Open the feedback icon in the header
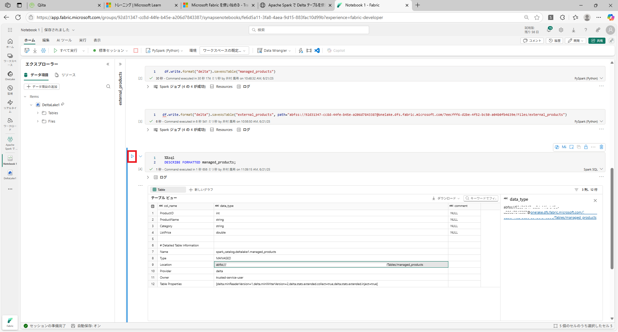Viewport: 618px width, 332px height. tap(598, 30)
